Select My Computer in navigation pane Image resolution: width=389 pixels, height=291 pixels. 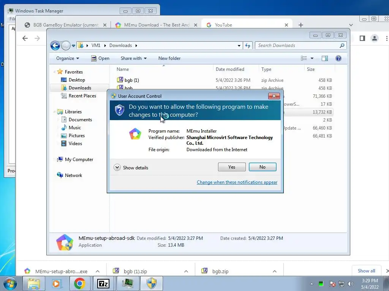(x=79, y=160)
